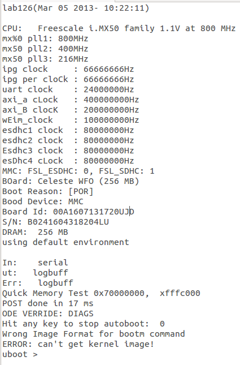This screenshot has width=240, height=365.
Task: Click the DRAM 256 MB line
Action: pos(35,232)
